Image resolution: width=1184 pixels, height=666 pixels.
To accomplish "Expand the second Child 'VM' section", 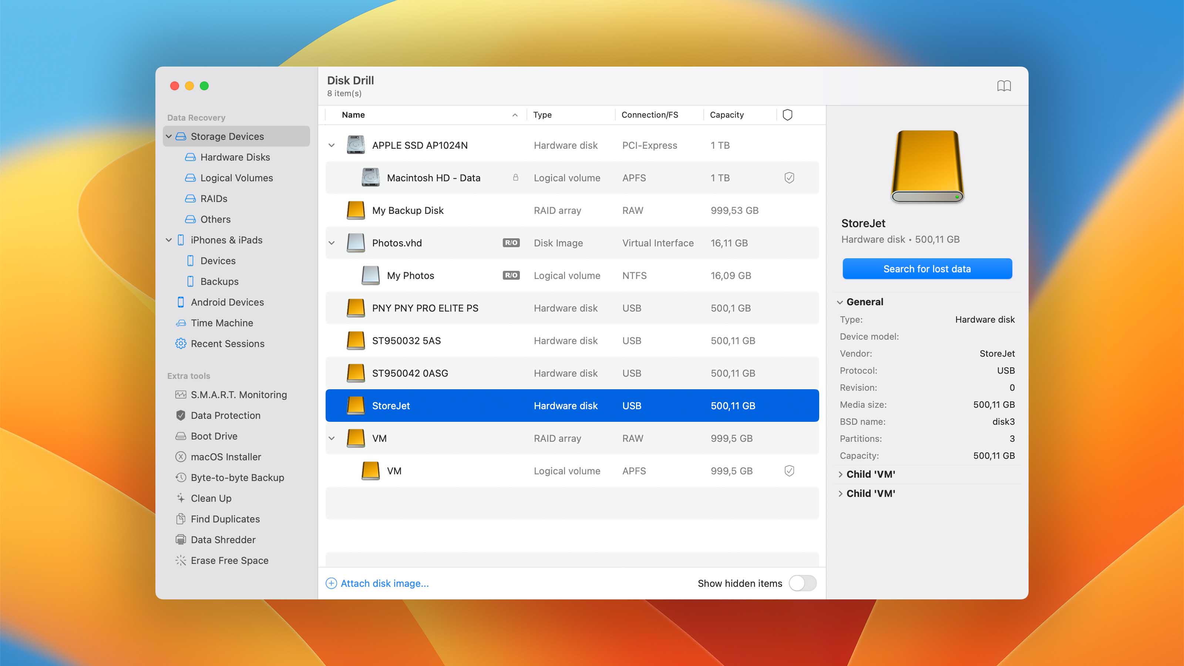I will click(840, 494).
